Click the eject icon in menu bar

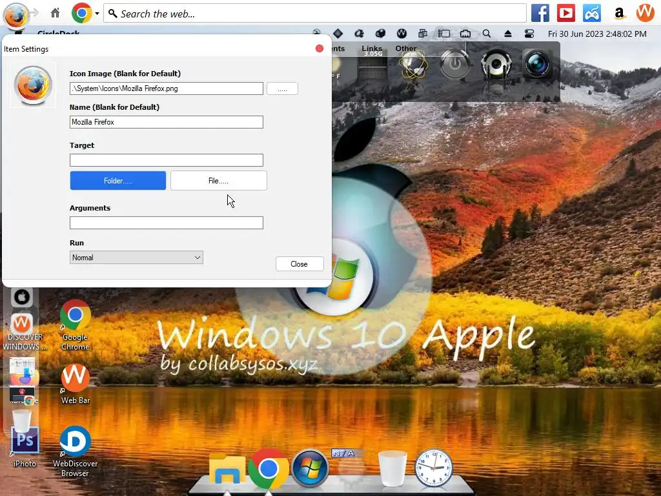(x=508, y=34)
